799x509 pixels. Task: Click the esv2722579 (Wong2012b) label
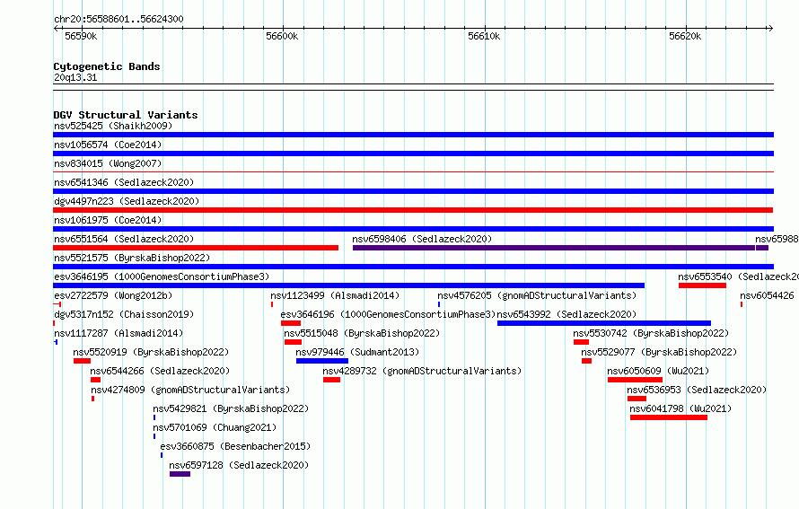click(113, 295)
